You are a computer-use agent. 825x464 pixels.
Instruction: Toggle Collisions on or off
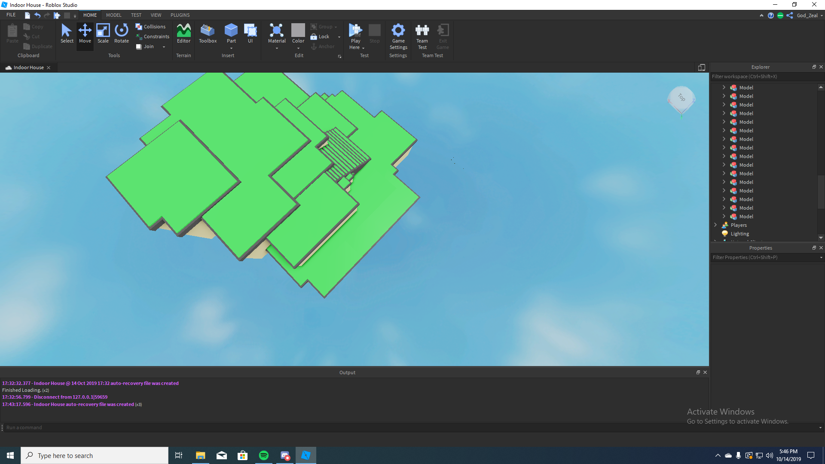(x=151, y=26)
